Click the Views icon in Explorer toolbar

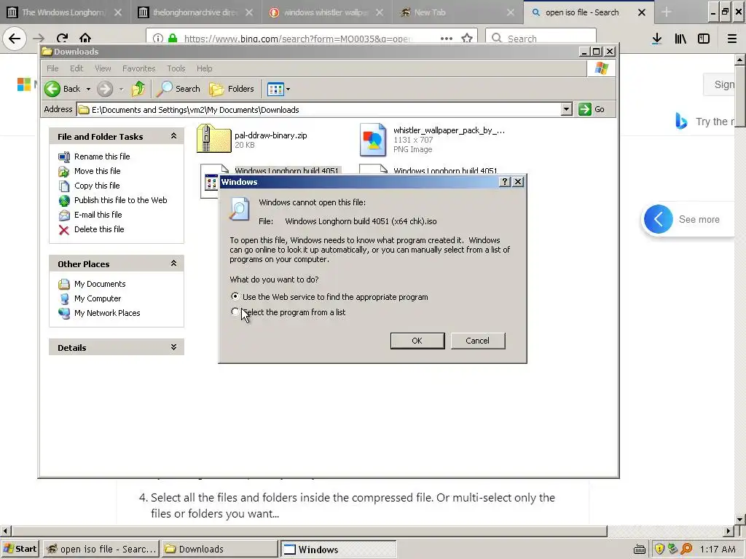click(275, 89)
